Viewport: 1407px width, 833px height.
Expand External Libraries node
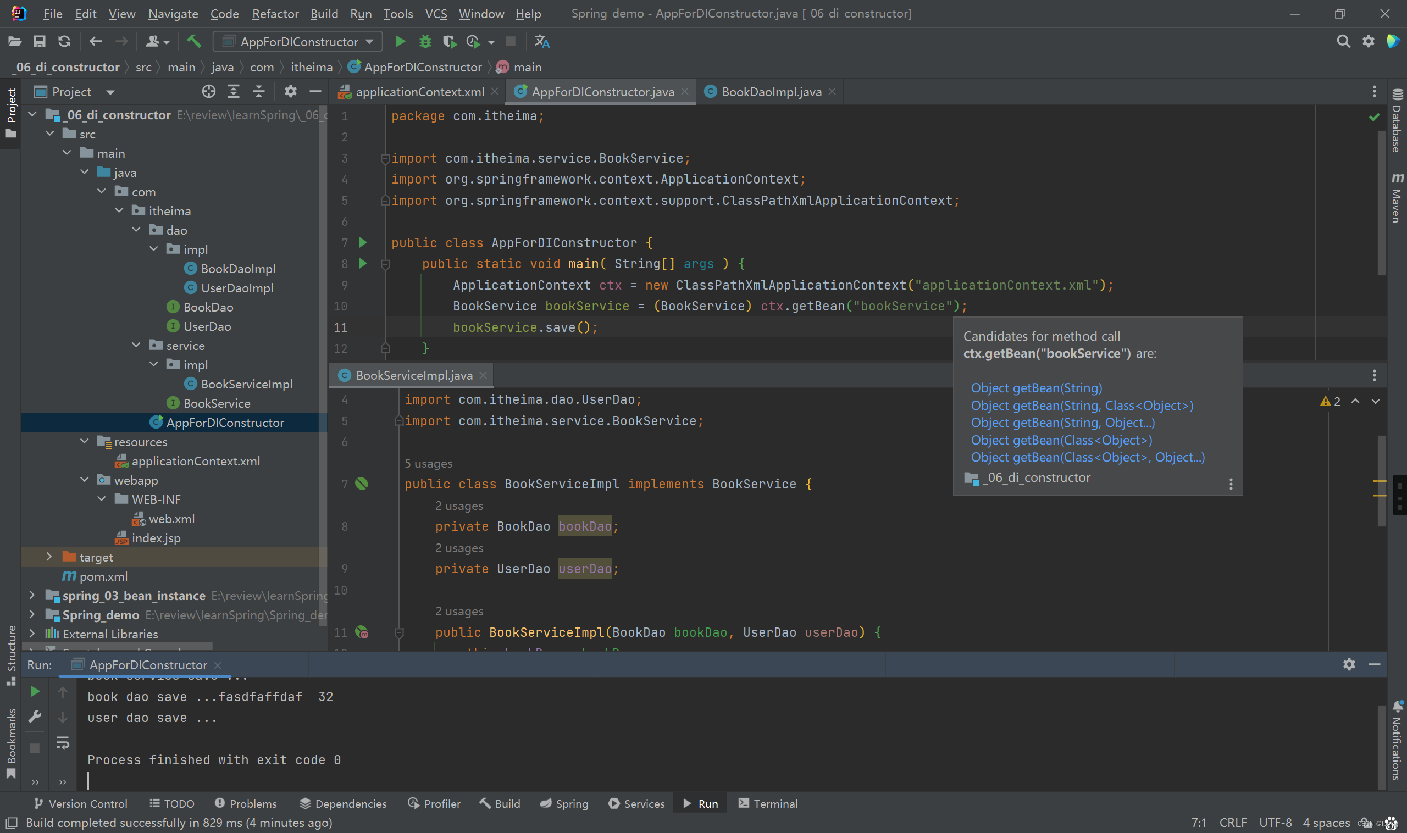(32, 634)
